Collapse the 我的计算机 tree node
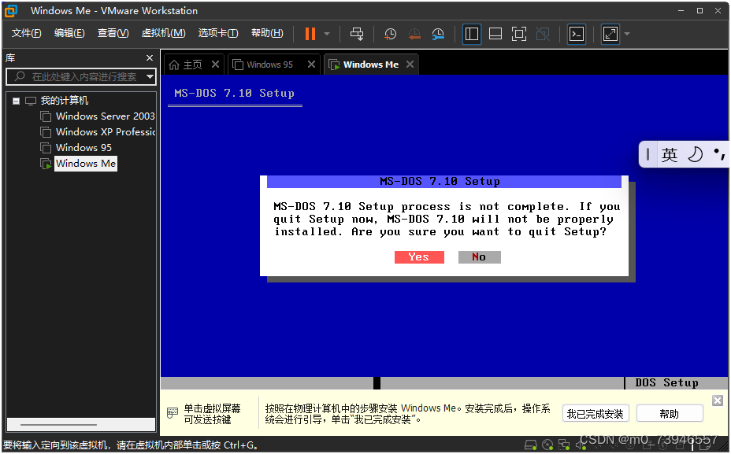The width and height of the screenshot is (731, 454). tap(17, 101)
